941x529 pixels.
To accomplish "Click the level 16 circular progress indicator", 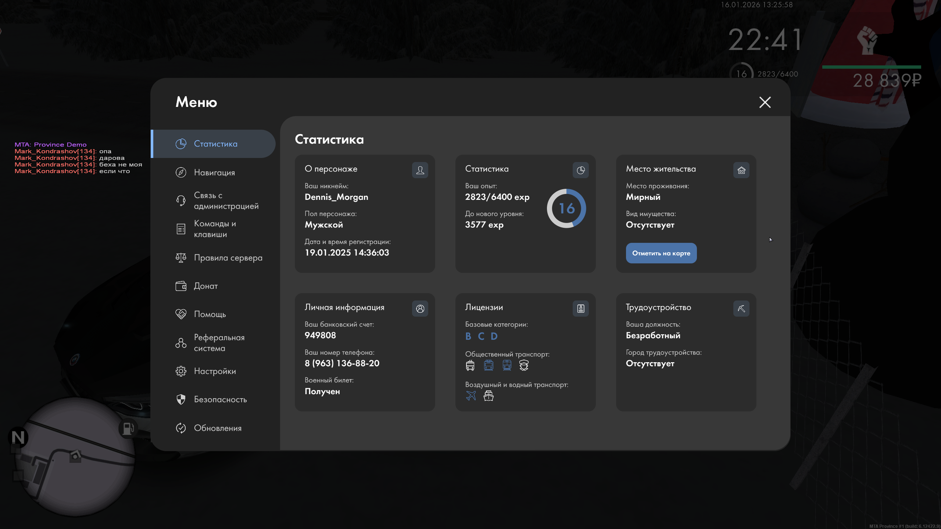I will click(x=566, y=208).
